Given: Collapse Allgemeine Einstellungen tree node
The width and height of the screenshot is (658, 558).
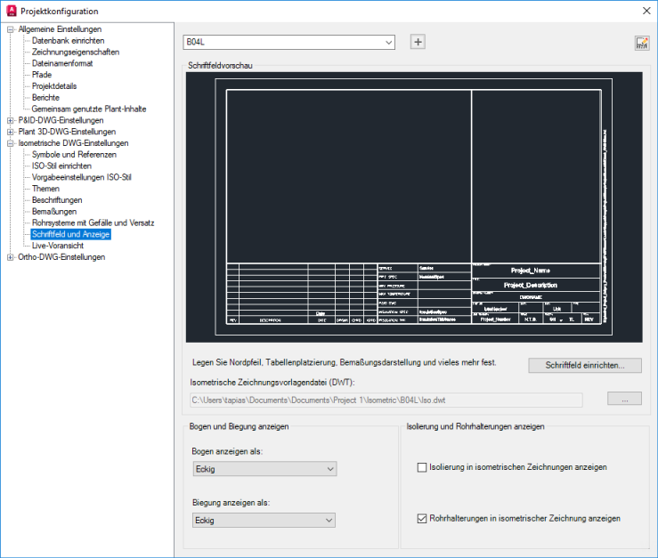Looking at the screenshot, I should (11, 29).
